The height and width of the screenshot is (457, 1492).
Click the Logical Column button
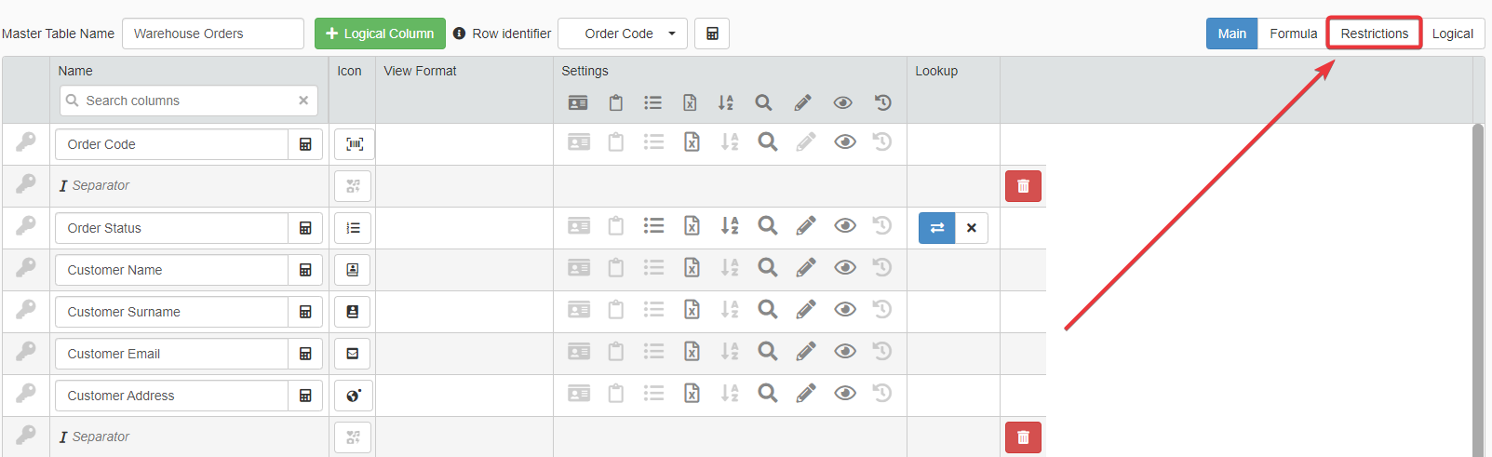coord(380,34)
